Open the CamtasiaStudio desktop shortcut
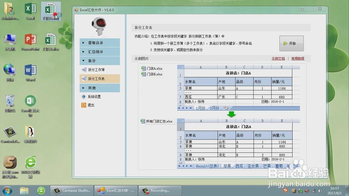Screen dimensions: 349x196 (10, 134)
